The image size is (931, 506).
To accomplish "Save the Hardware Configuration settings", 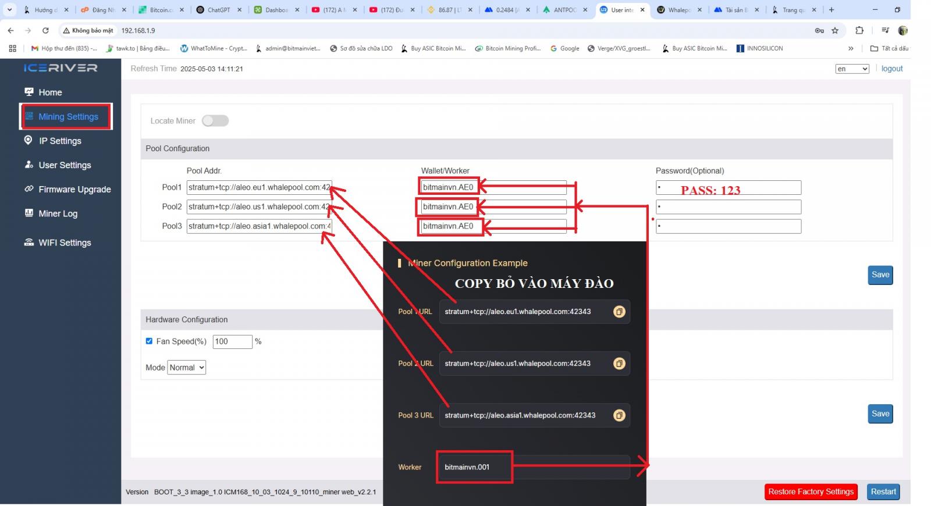I will tap(880, 414).
